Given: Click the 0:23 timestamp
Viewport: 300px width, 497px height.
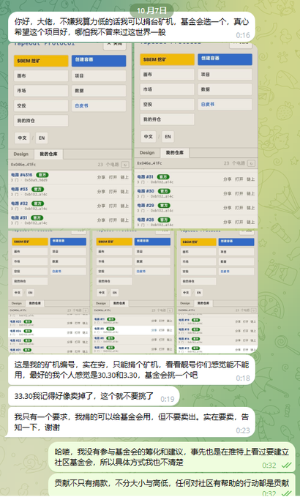Looking at the screenshot, I should click(243, 430).
